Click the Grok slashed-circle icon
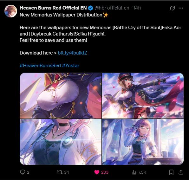The image size is (189, 180). tap(173, 8)
